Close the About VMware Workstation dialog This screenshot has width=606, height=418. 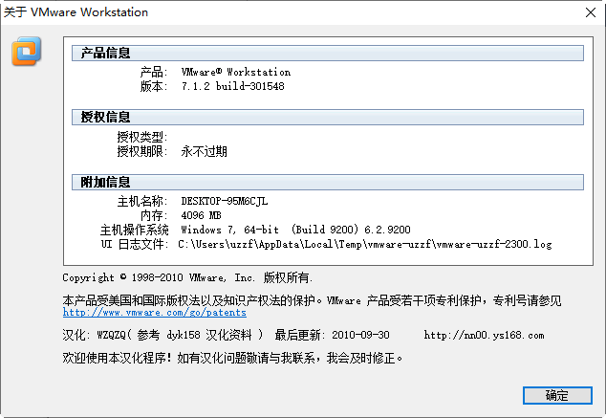[590, 12]
